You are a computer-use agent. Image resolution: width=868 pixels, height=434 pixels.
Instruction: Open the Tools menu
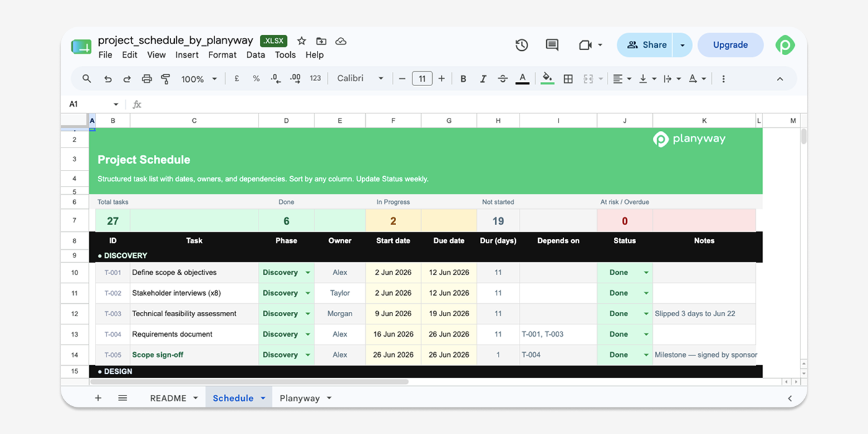285,55
